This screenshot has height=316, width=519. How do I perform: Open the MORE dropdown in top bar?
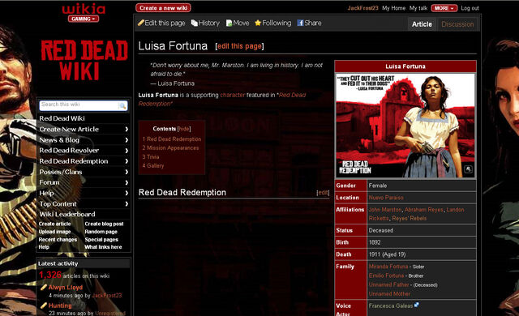[444, 8]
